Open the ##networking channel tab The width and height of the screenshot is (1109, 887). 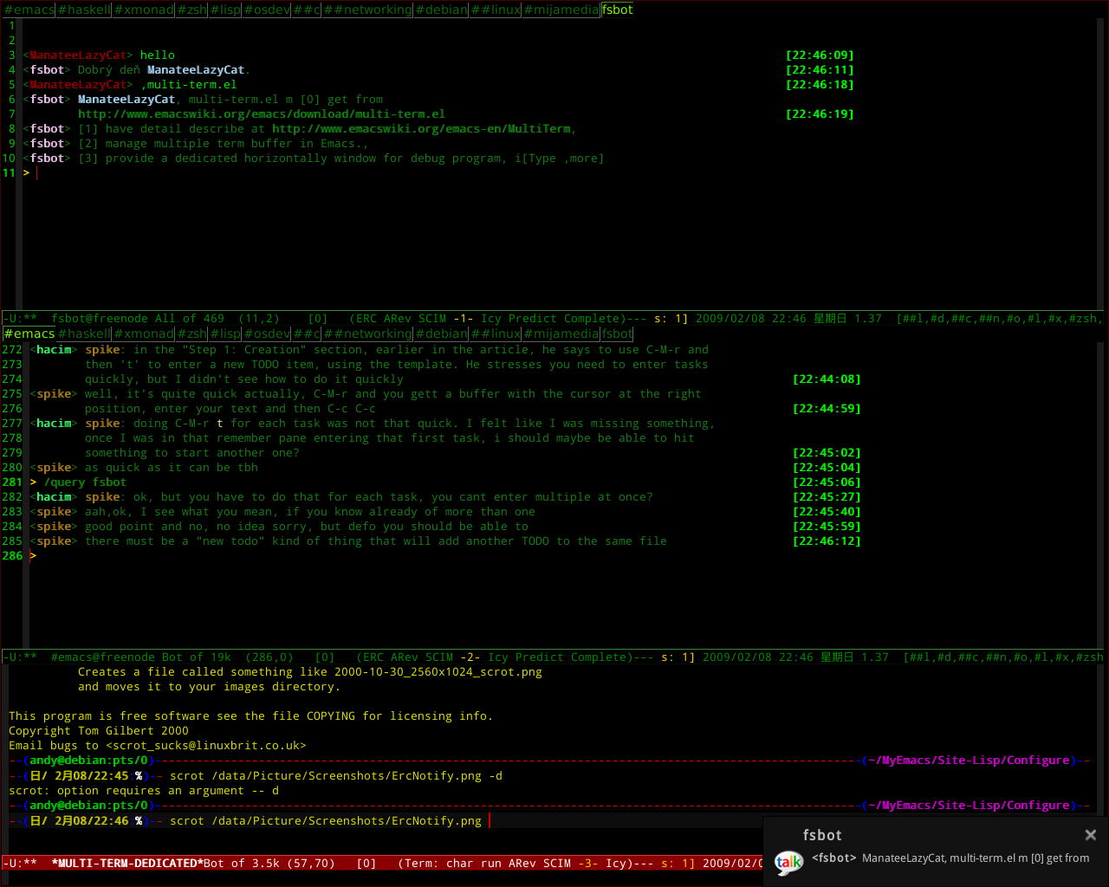point(368,10)
